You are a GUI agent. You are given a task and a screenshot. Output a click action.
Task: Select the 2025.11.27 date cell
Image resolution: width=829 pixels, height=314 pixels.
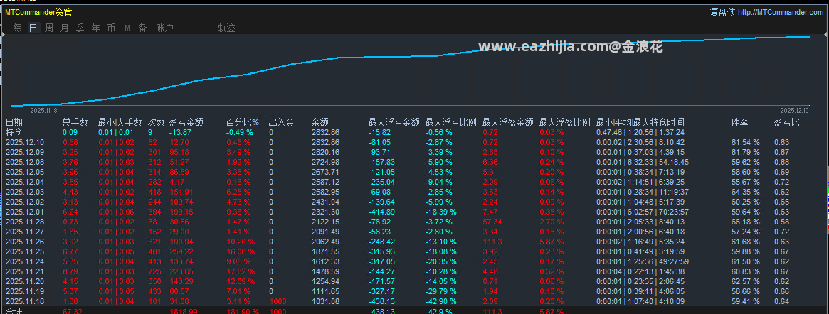(x=24, y=232)
